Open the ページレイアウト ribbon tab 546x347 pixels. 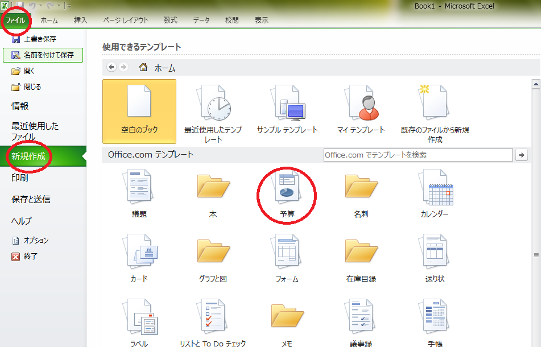click(x=125, y=20)
